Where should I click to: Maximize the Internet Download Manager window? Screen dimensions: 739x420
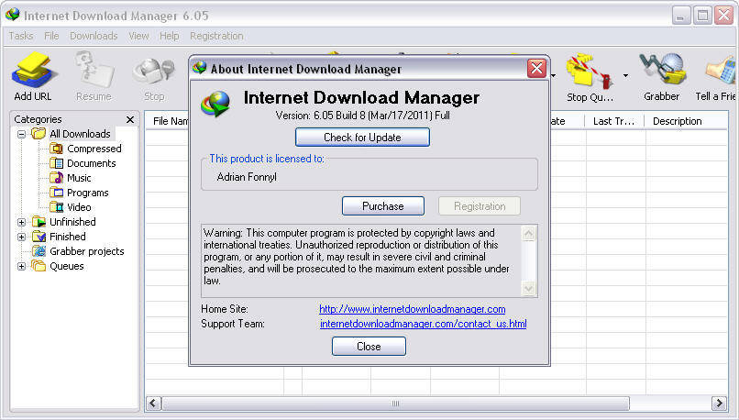tap(702, 16)
